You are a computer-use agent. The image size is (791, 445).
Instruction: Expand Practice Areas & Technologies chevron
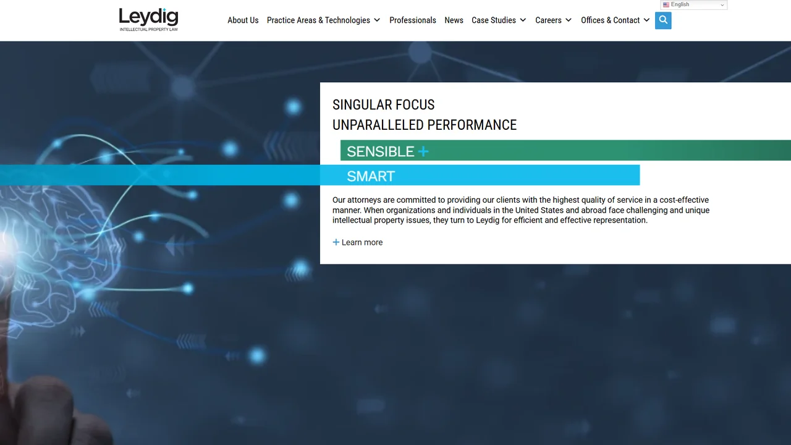pos(377,20)
